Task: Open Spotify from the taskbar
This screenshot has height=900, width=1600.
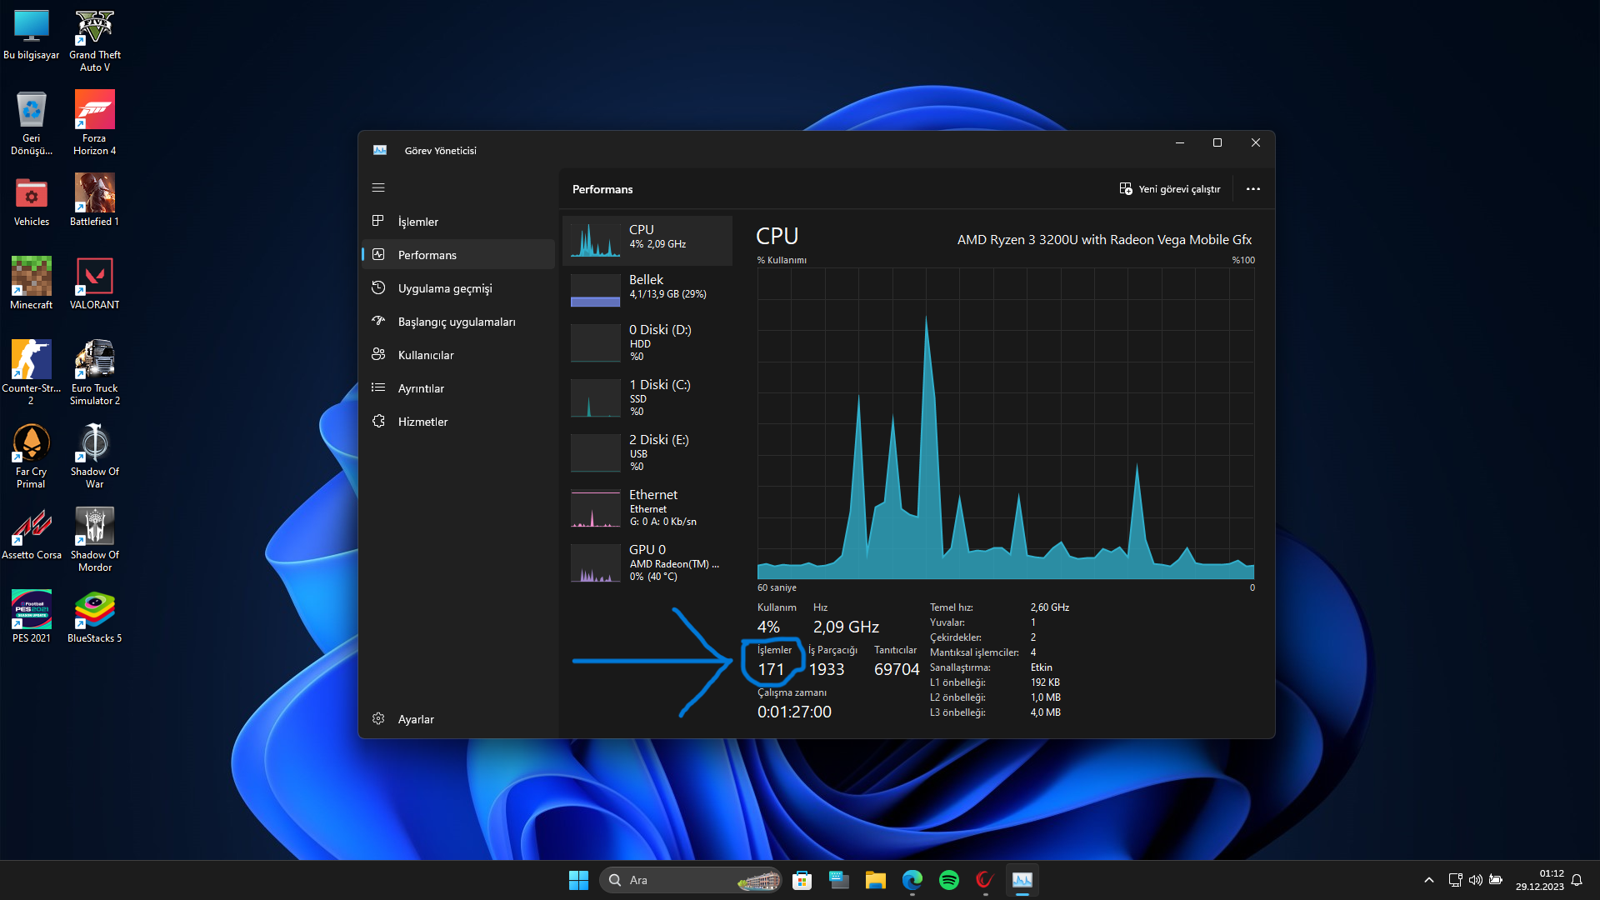Action: click(x=948, y=880)
